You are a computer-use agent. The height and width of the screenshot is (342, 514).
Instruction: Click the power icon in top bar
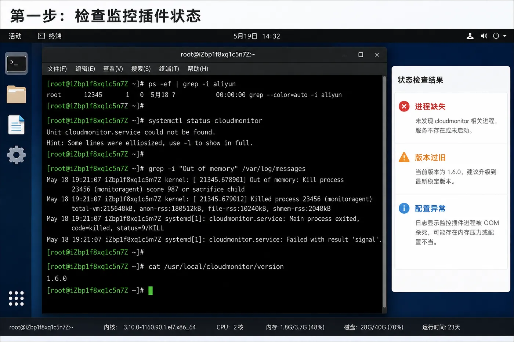click(x=496, y=36)
